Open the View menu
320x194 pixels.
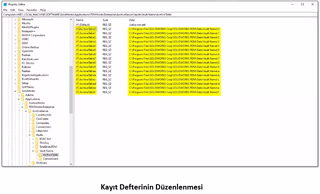point(21,10)
